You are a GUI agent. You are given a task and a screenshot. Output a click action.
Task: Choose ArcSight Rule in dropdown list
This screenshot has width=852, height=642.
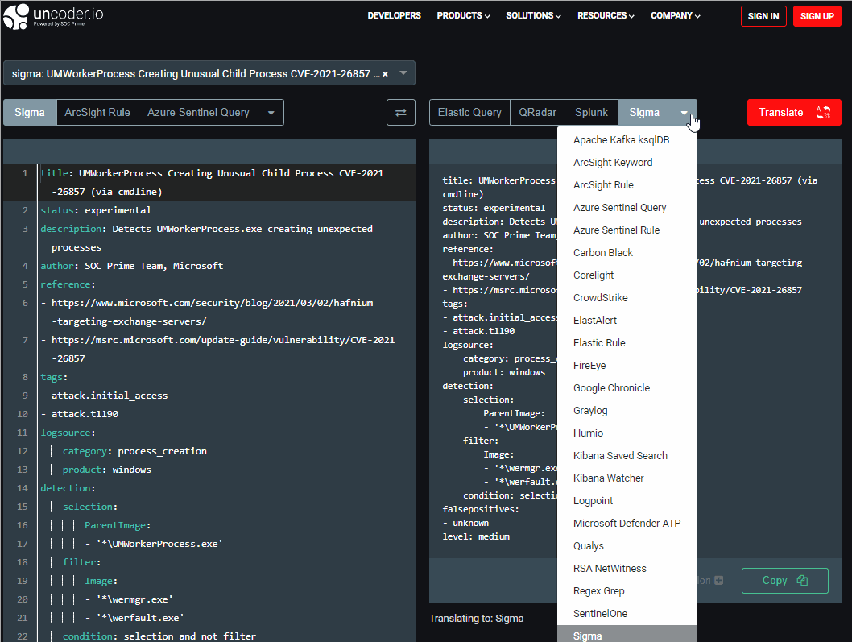pos(627,185)
